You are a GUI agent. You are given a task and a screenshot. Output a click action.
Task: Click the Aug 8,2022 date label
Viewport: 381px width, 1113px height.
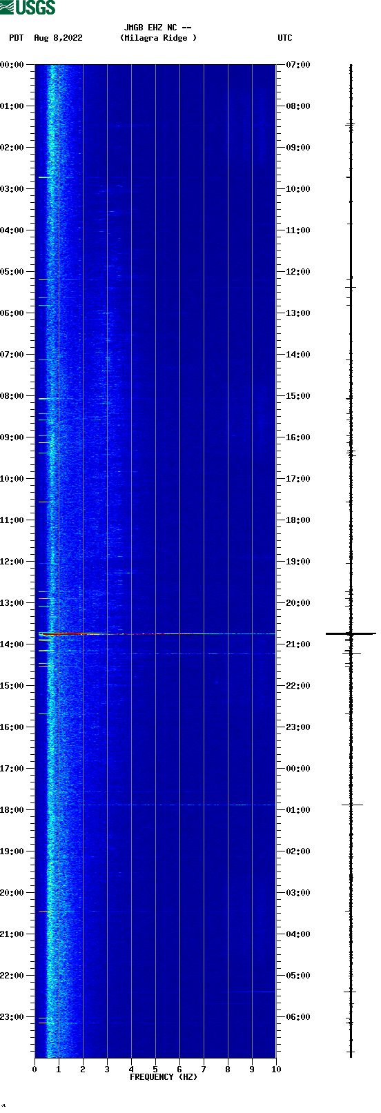point(58,38)
